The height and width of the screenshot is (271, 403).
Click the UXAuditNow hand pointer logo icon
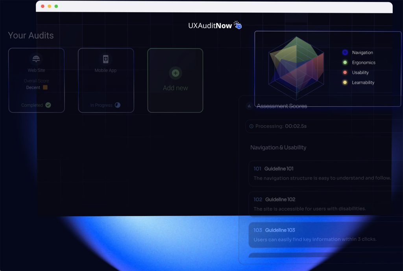tap(238, 25)
